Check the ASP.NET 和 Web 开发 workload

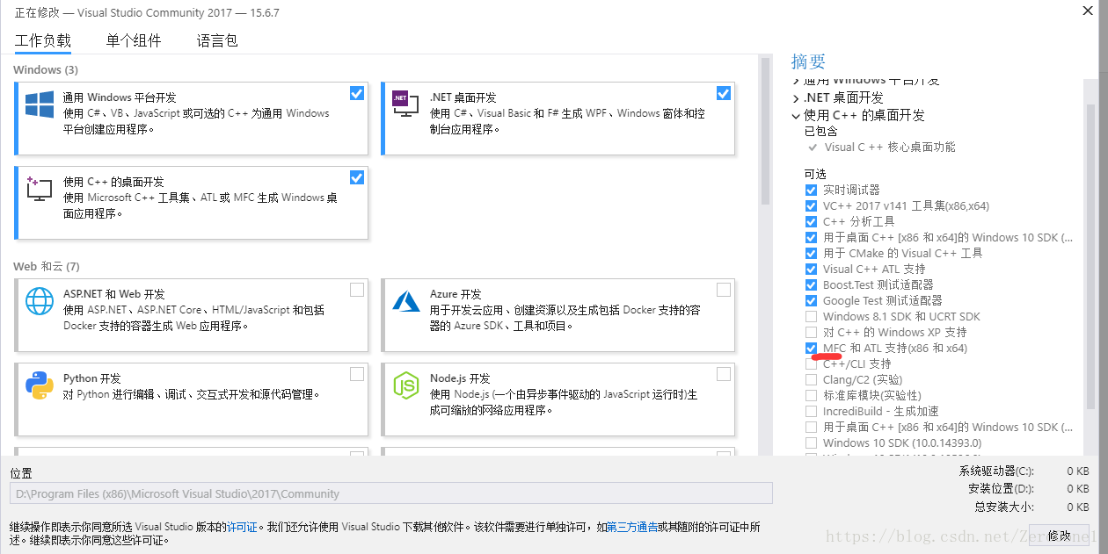click(x=356, y=290)
